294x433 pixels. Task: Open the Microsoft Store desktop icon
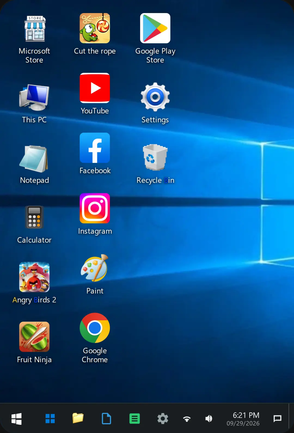coord(35,29)
